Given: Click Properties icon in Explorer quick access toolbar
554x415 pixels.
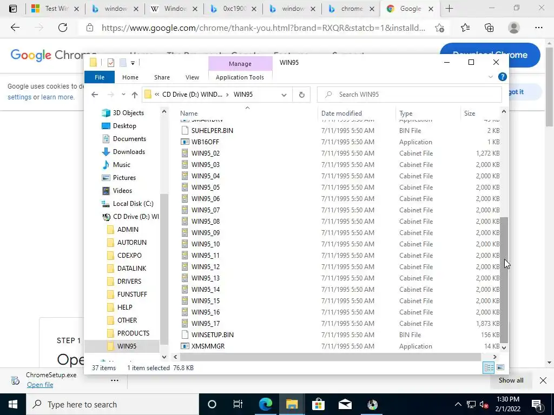Looking at the screenshot, I should 111,63.
